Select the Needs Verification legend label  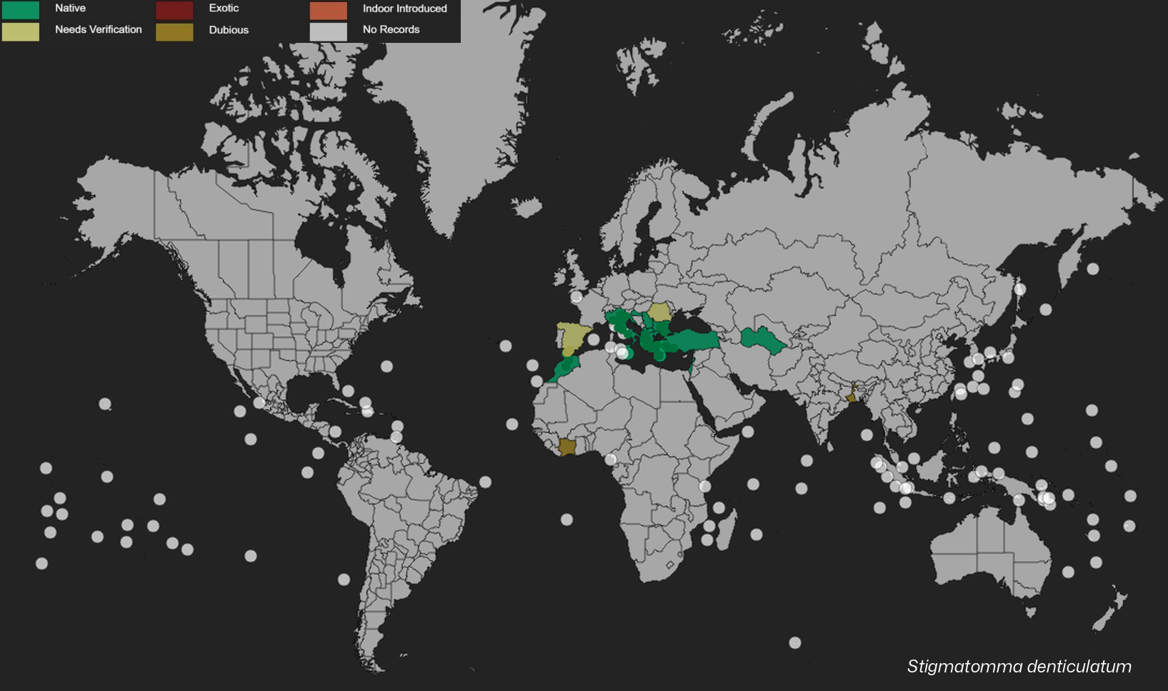coord(99,29)
